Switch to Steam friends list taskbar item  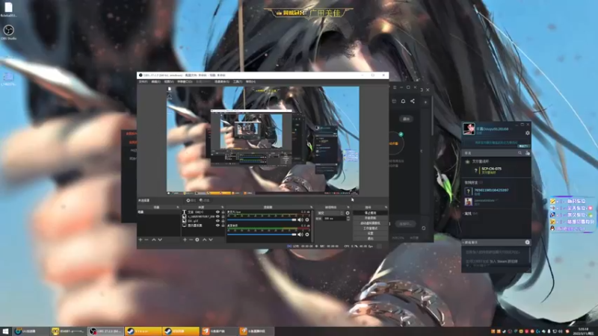(x=181, y=332)
